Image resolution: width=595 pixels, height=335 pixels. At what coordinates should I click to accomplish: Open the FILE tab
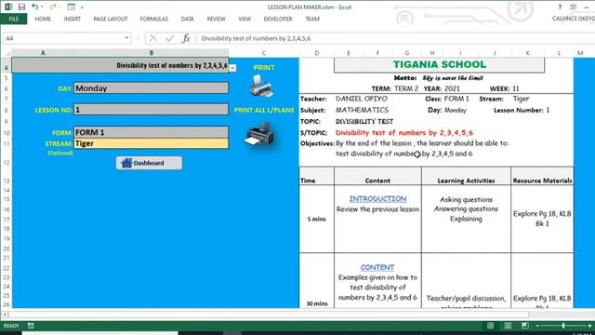point(14,19)
